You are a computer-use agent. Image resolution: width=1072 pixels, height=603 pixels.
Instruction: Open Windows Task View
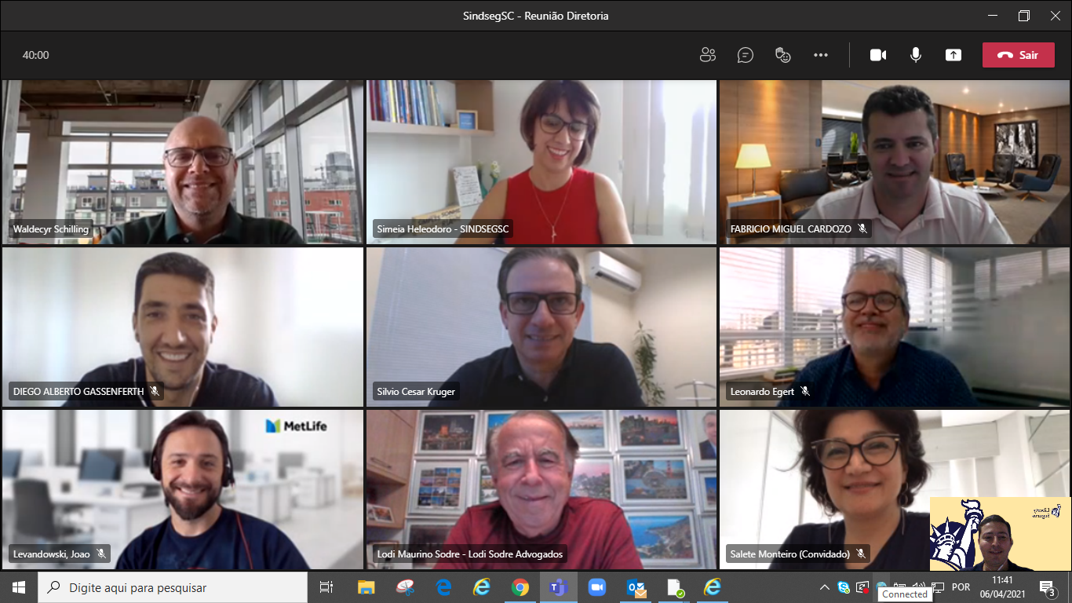(326, 587)
